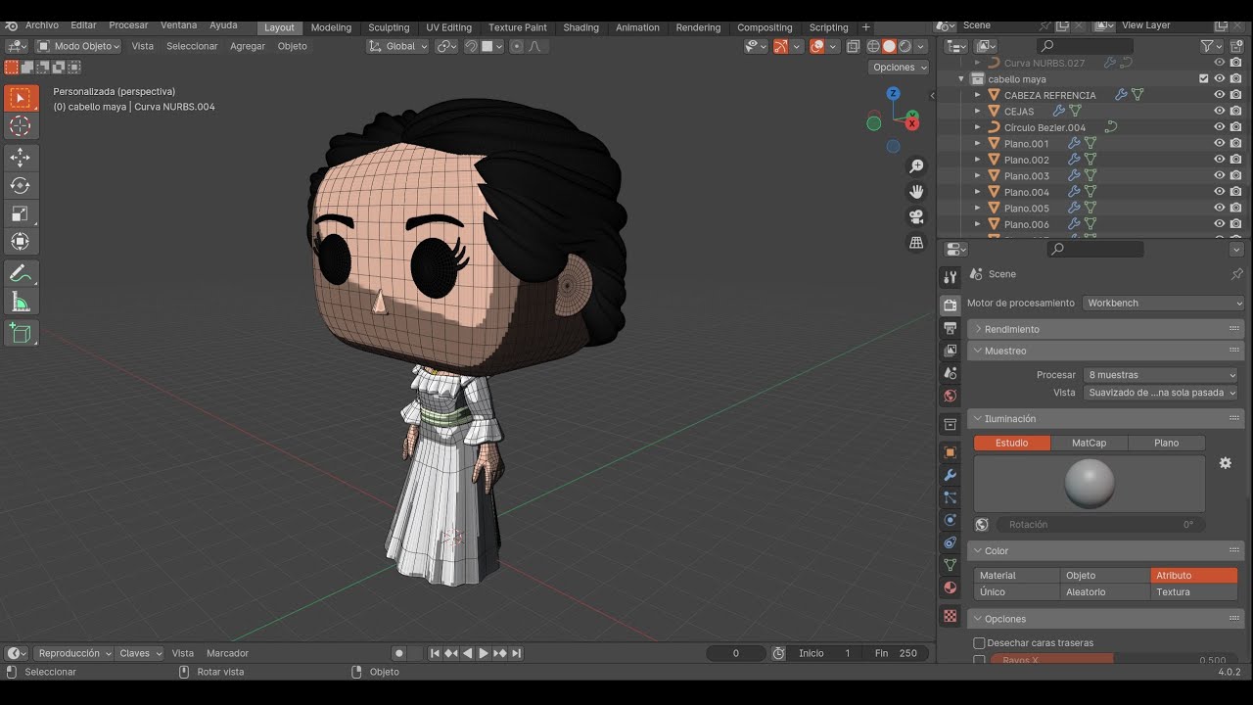Choose the Move tool
Viewport: 1253px width, 705px height.
pos(21,157)
